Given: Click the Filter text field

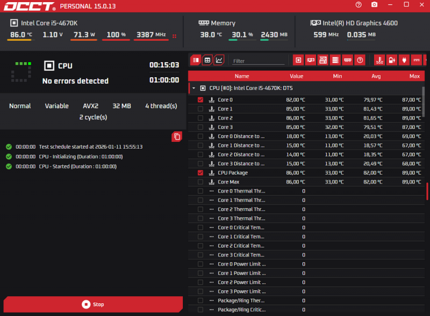Looking at the screenshot, I should (258, 61).
